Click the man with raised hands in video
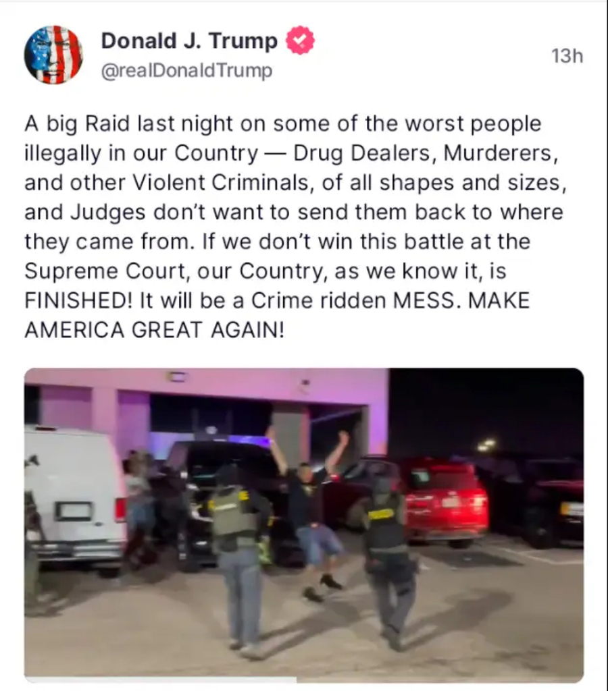The width and height of the screenshot is (608, 691). click(311, 512)
